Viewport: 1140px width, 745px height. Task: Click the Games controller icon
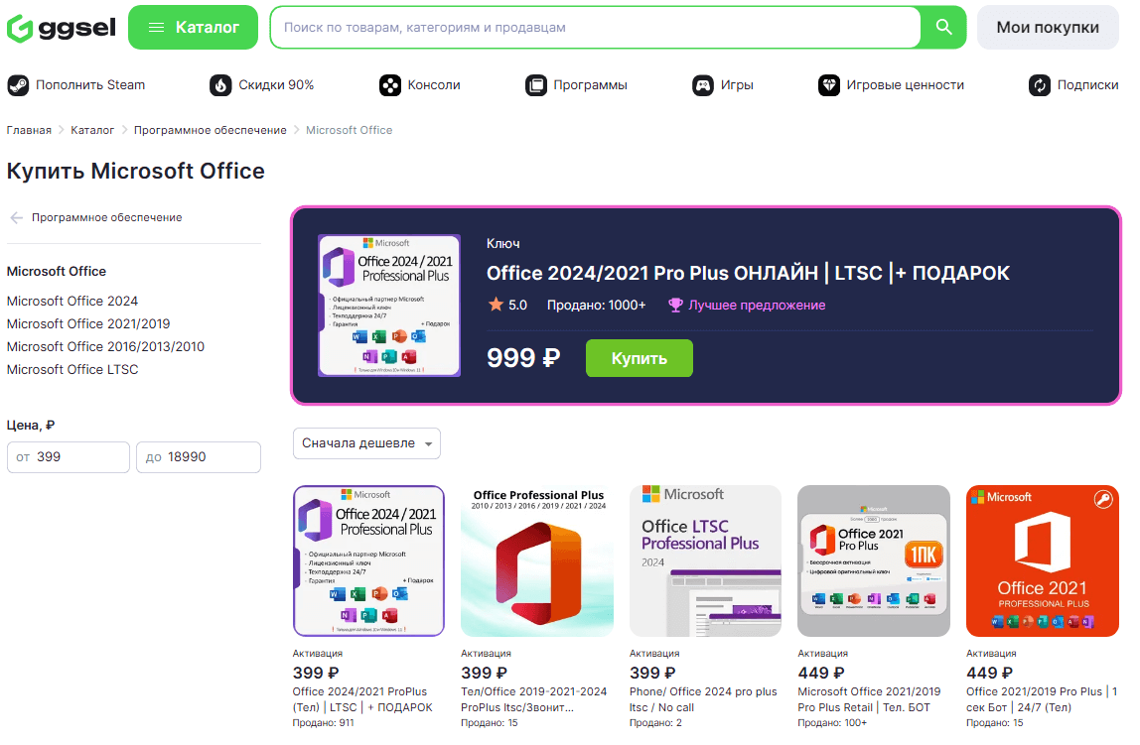(x=703, y=85)
